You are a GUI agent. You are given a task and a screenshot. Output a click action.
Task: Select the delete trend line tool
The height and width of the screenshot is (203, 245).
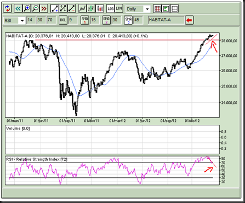(72, 9)
